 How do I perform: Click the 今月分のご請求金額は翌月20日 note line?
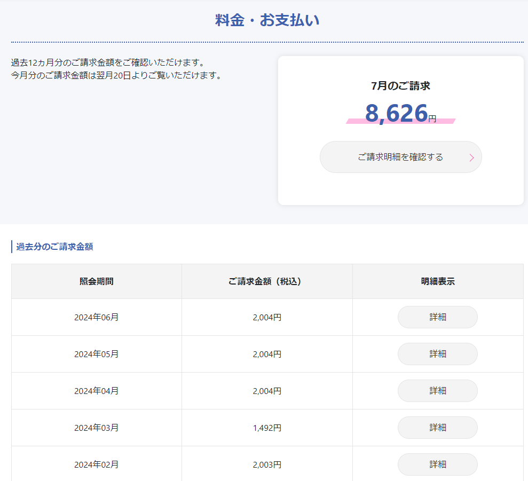tap(116, 75)
